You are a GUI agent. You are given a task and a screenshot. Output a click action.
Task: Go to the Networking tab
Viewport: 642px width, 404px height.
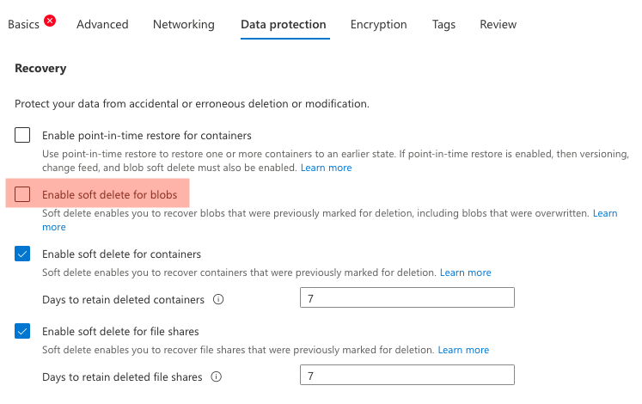[x=184, y=25]
